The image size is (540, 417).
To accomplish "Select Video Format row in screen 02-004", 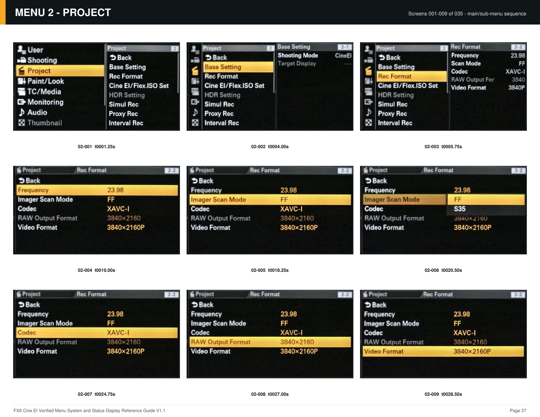I will pyautogui.click(x=97, y=227).
